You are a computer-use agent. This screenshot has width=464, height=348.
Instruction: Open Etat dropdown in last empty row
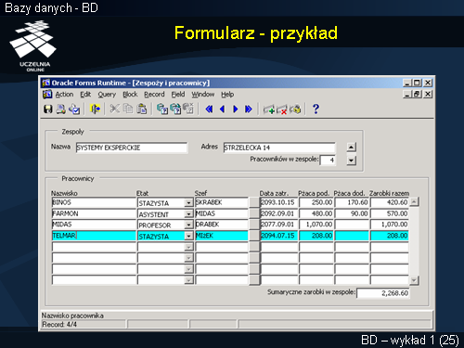point(188,280)
